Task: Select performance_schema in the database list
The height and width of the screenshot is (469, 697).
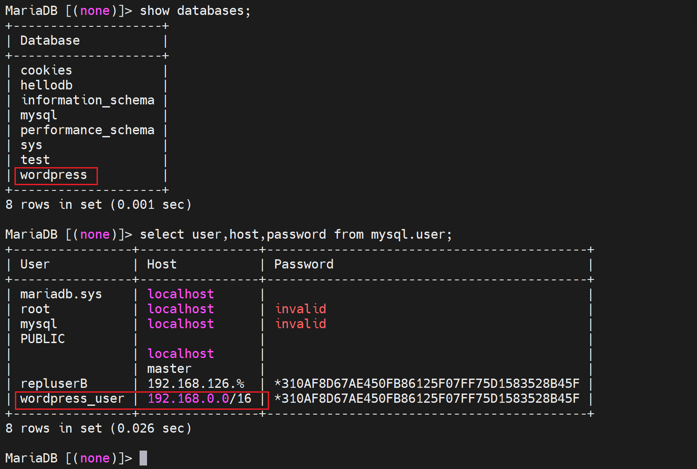Action: (87, 130)
